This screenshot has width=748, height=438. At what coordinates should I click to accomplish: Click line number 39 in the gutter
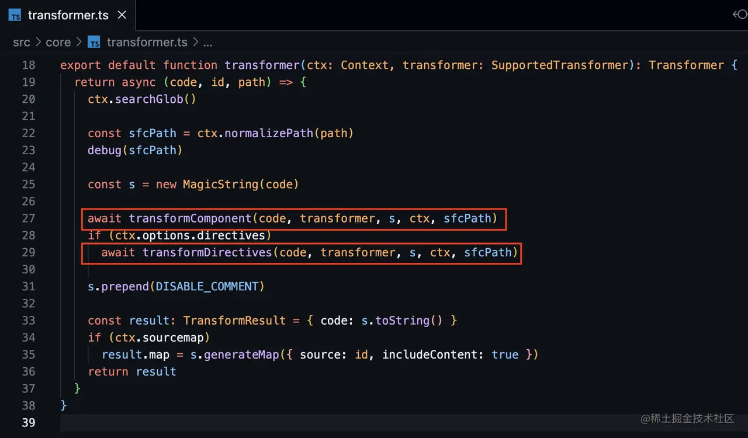pyautogui.click(x=29, y=422)
